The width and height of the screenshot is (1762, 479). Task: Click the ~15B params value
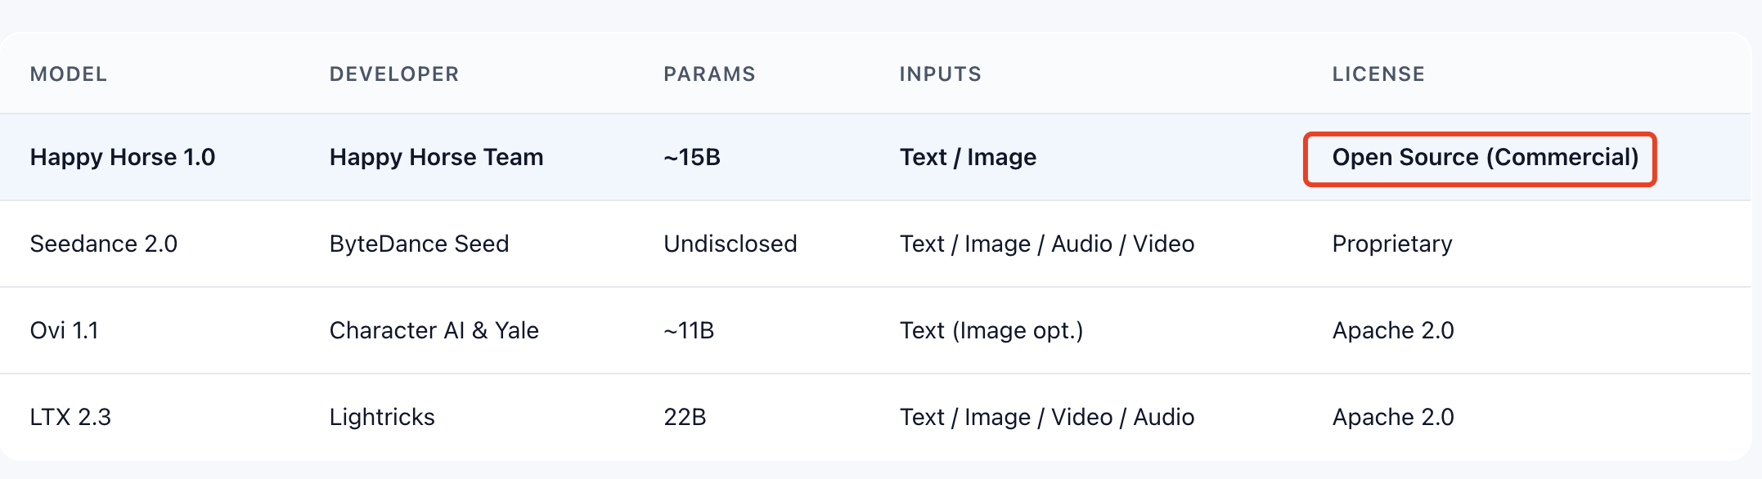(691, 157)
